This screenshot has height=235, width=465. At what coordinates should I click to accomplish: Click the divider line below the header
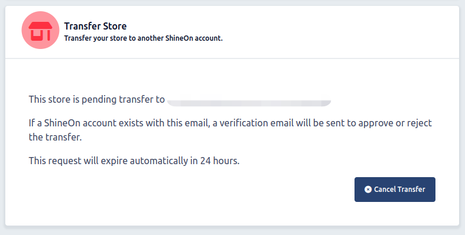pyautogui.click(x=232, y=58)
